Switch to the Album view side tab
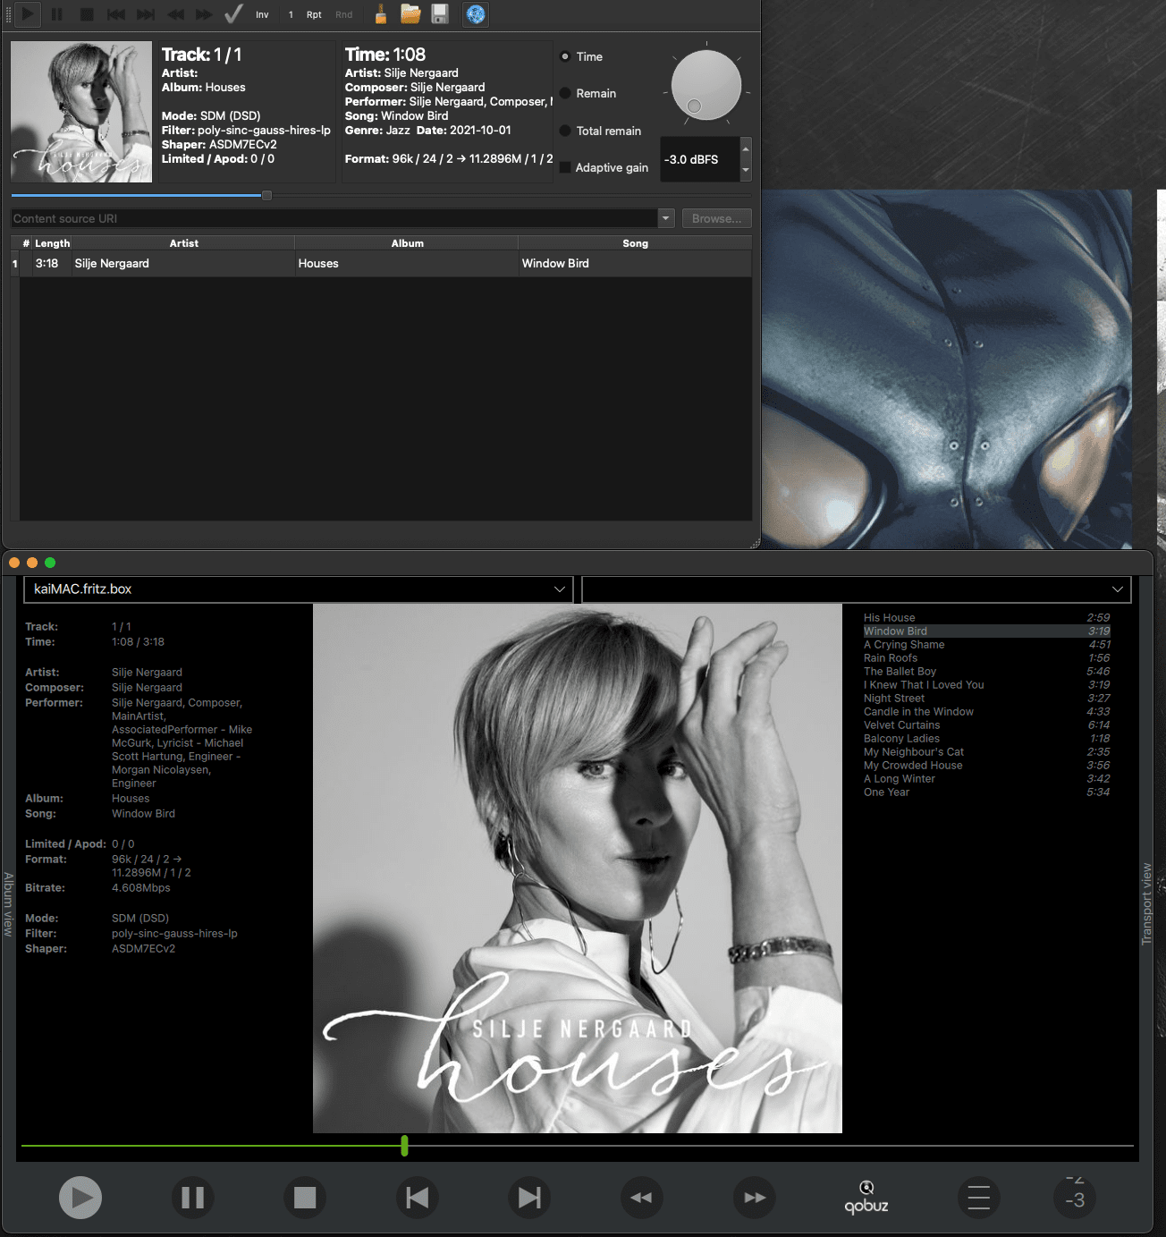 tap(8, 904)
